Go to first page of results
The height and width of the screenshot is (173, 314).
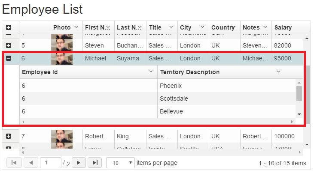pos(14,163)
